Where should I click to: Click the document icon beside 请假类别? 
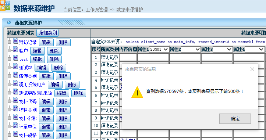point(15,75)
